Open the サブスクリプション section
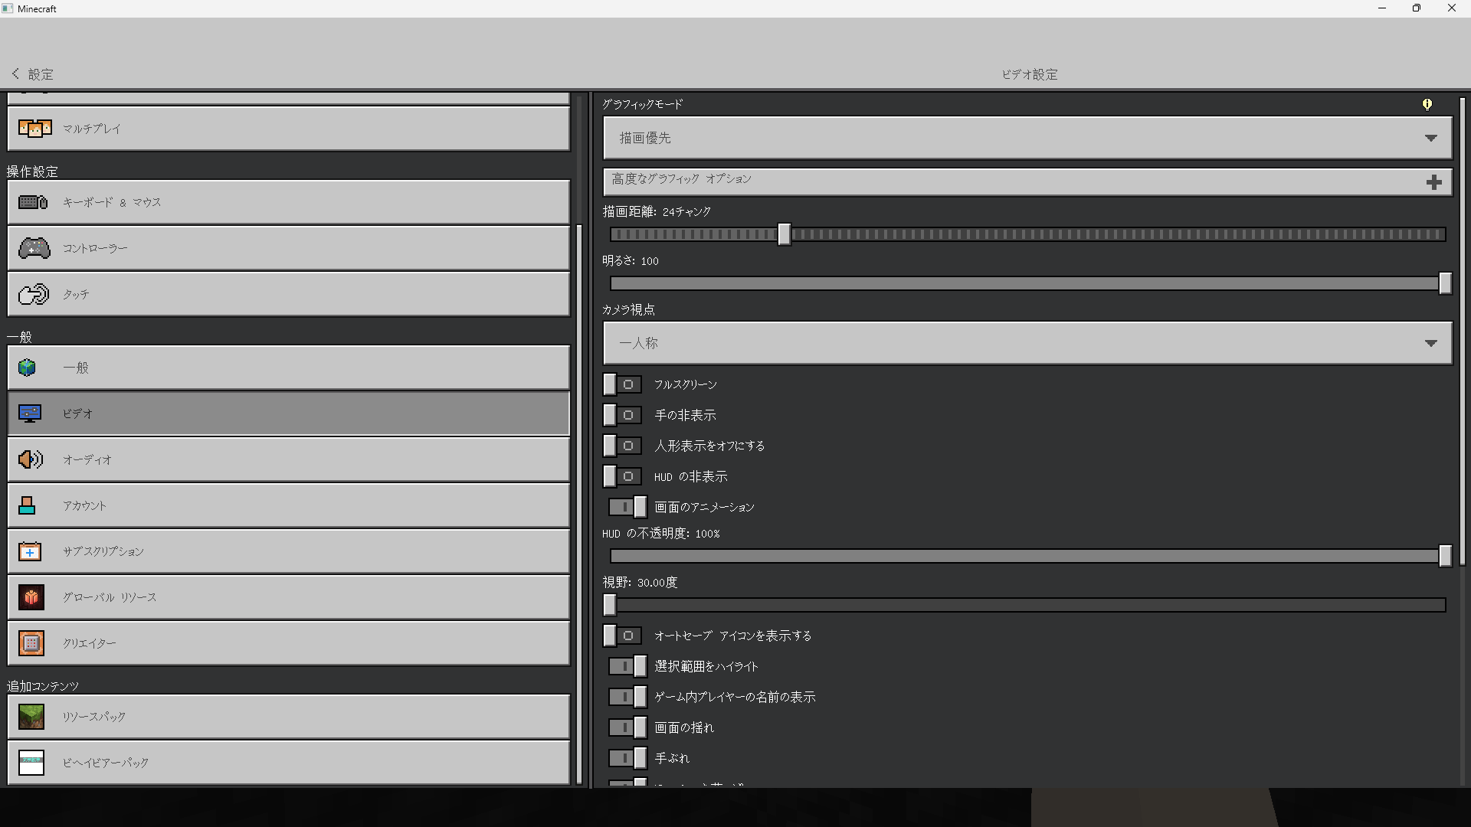The image size is (1471, 827). pos(288,551)
